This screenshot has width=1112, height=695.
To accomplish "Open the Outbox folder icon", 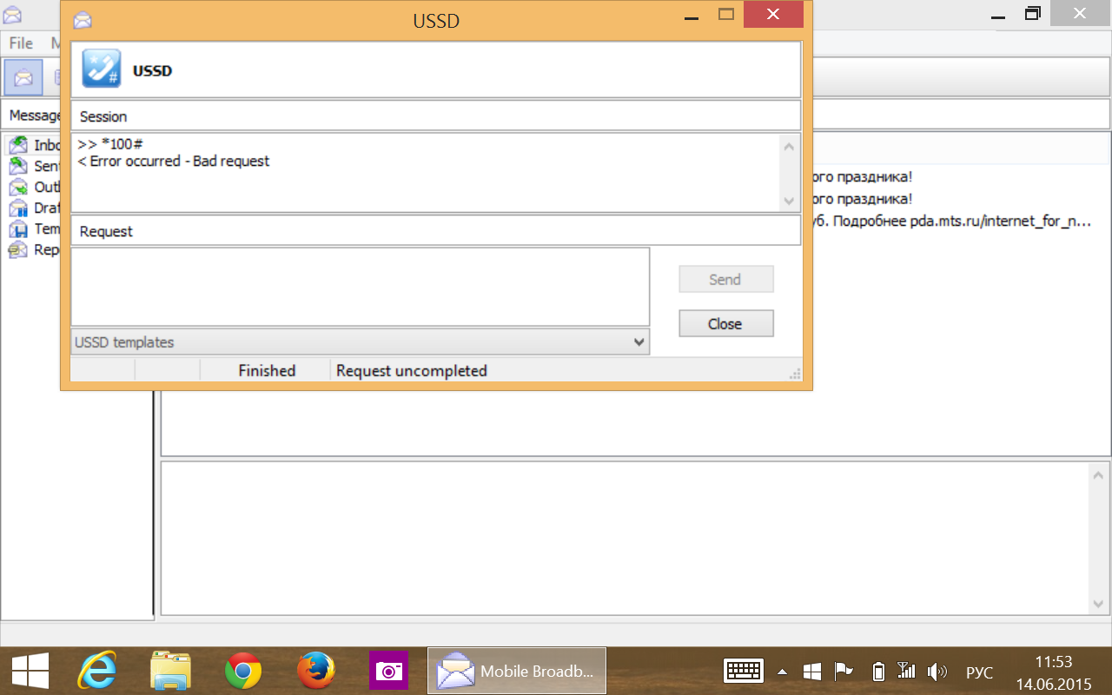I will click(18, 187).
